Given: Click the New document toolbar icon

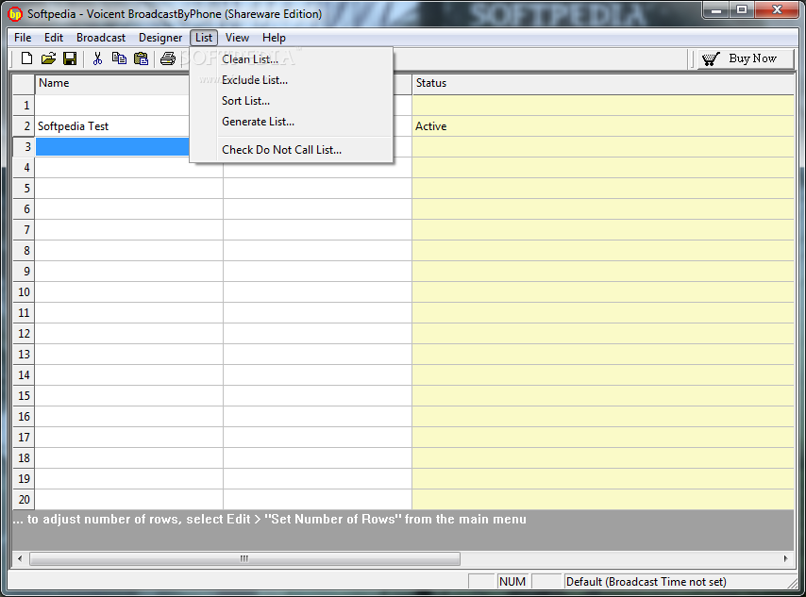Looking at the screenshot, I should click(26, 58).
